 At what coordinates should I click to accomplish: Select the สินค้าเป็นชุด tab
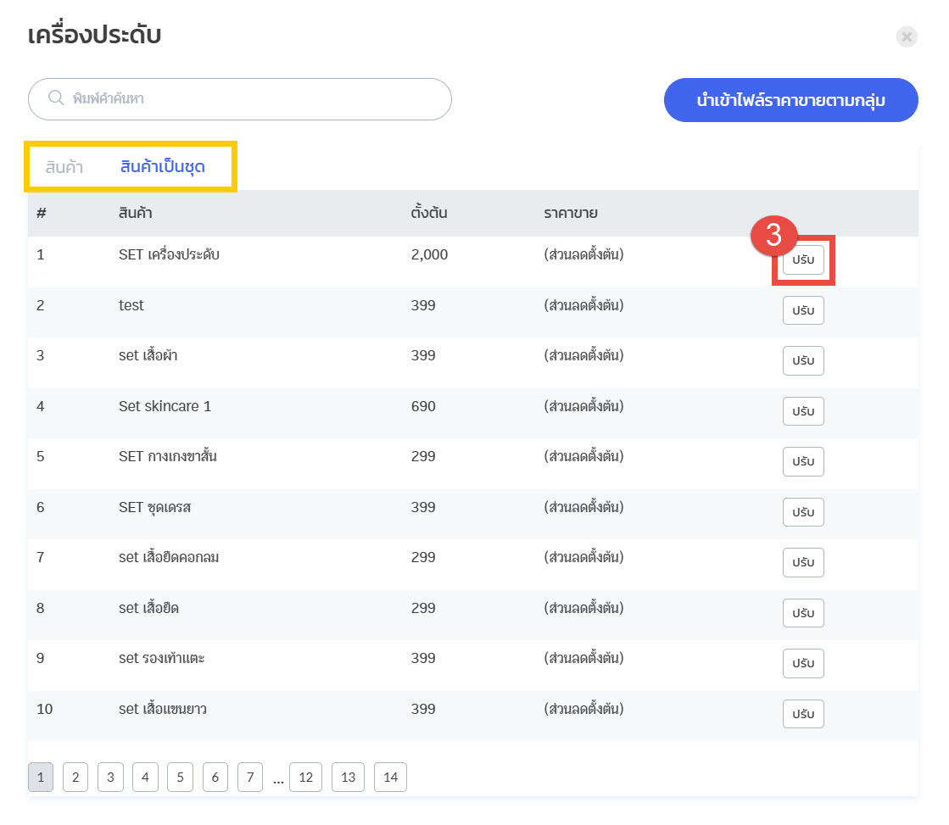coord(163,166)
